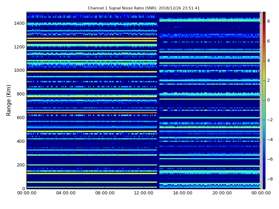The width and height of the screenshot is (279, 209).
Task: Click the 20:00:00 x-axis time label
Action: click(222, 193)
